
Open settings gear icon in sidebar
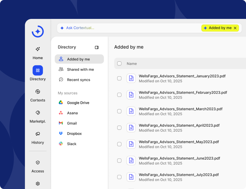pos(38,183)
